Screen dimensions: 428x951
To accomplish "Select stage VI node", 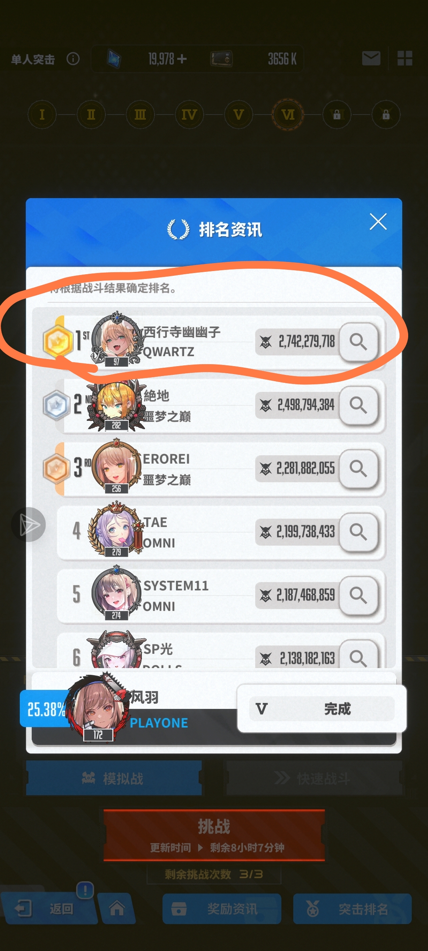I will click(288, 115).
